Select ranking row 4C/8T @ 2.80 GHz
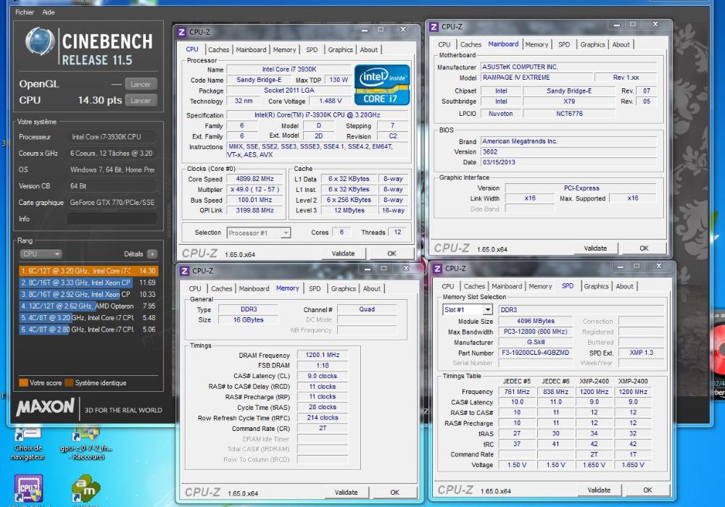Image resolution: width=725 pixels, height=507 pixels. pos(88,330)
